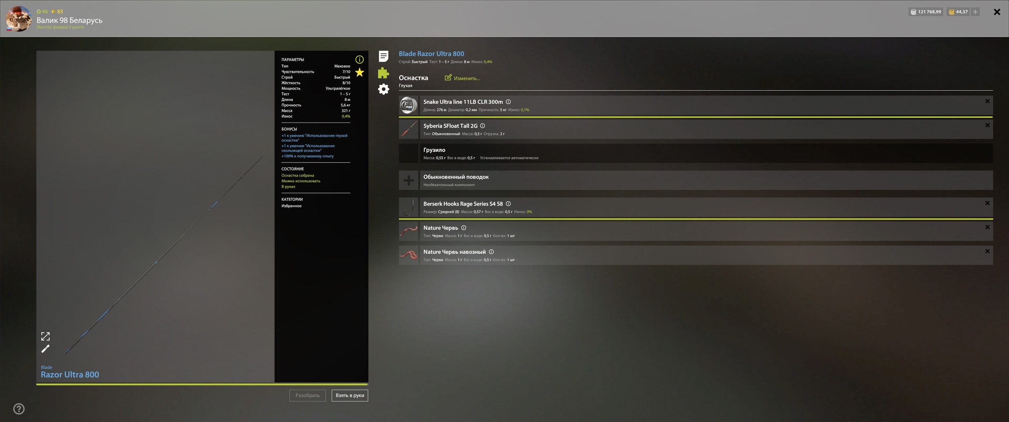Open the rig setup puzzle icon tab
This screenshot has width=1009, height=422.
pos(383,73)
